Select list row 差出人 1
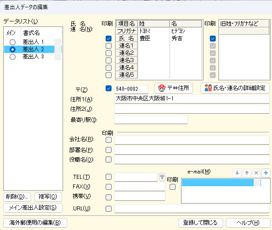Image resolution: width=272 pixels, height=230 pixels. pyautogui.click(x=32, y=42)
